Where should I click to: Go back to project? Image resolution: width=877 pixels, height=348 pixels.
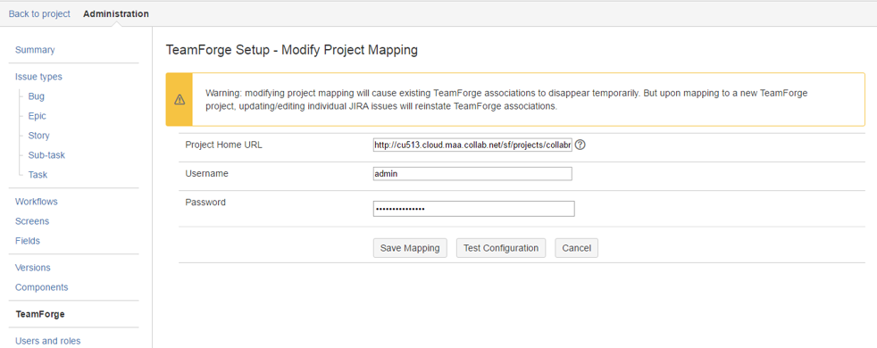point(39,14)
